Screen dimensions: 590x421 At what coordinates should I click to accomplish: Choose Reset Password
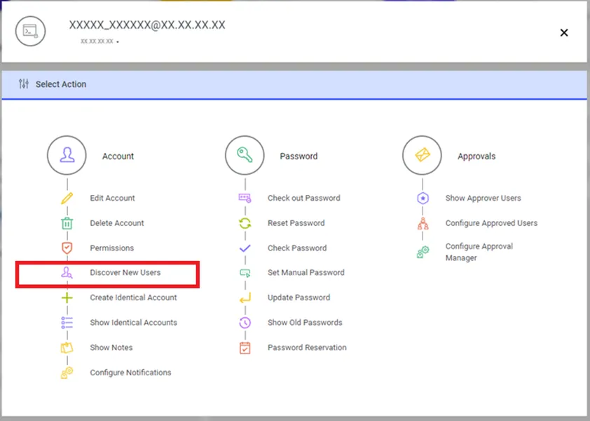296,223
